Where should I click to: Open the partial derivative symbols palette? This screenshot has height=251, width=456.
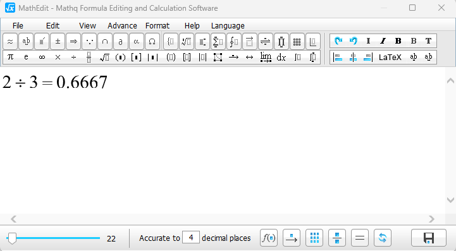(x=121, y=42)
